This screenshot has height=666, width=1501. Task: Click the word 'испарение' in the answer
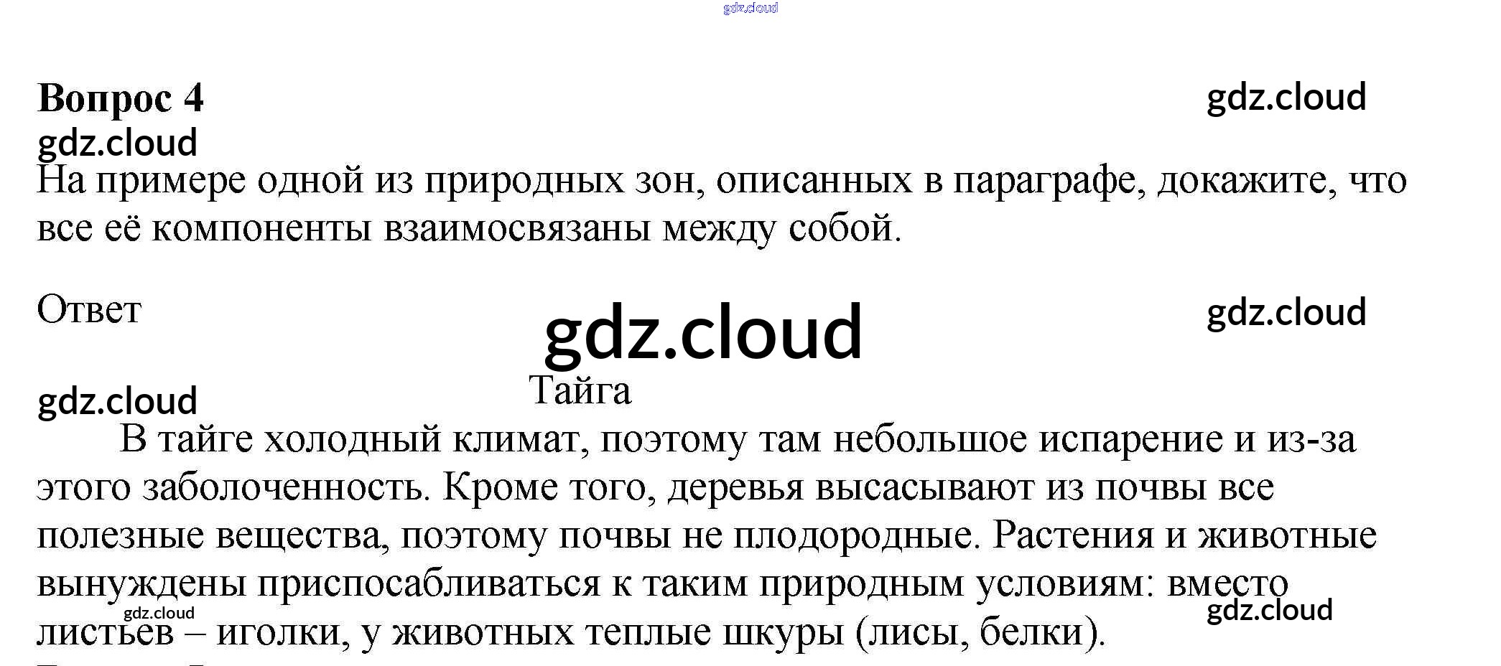[x=1130, y=439]
